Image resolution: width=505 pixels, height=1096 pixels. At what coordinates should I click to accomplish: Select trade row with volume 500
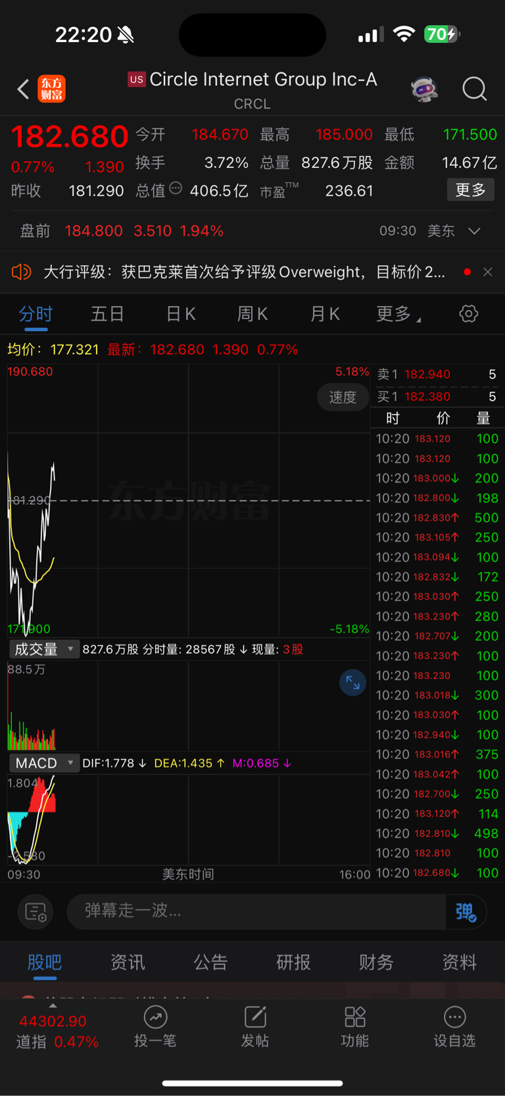click(437, 518)
